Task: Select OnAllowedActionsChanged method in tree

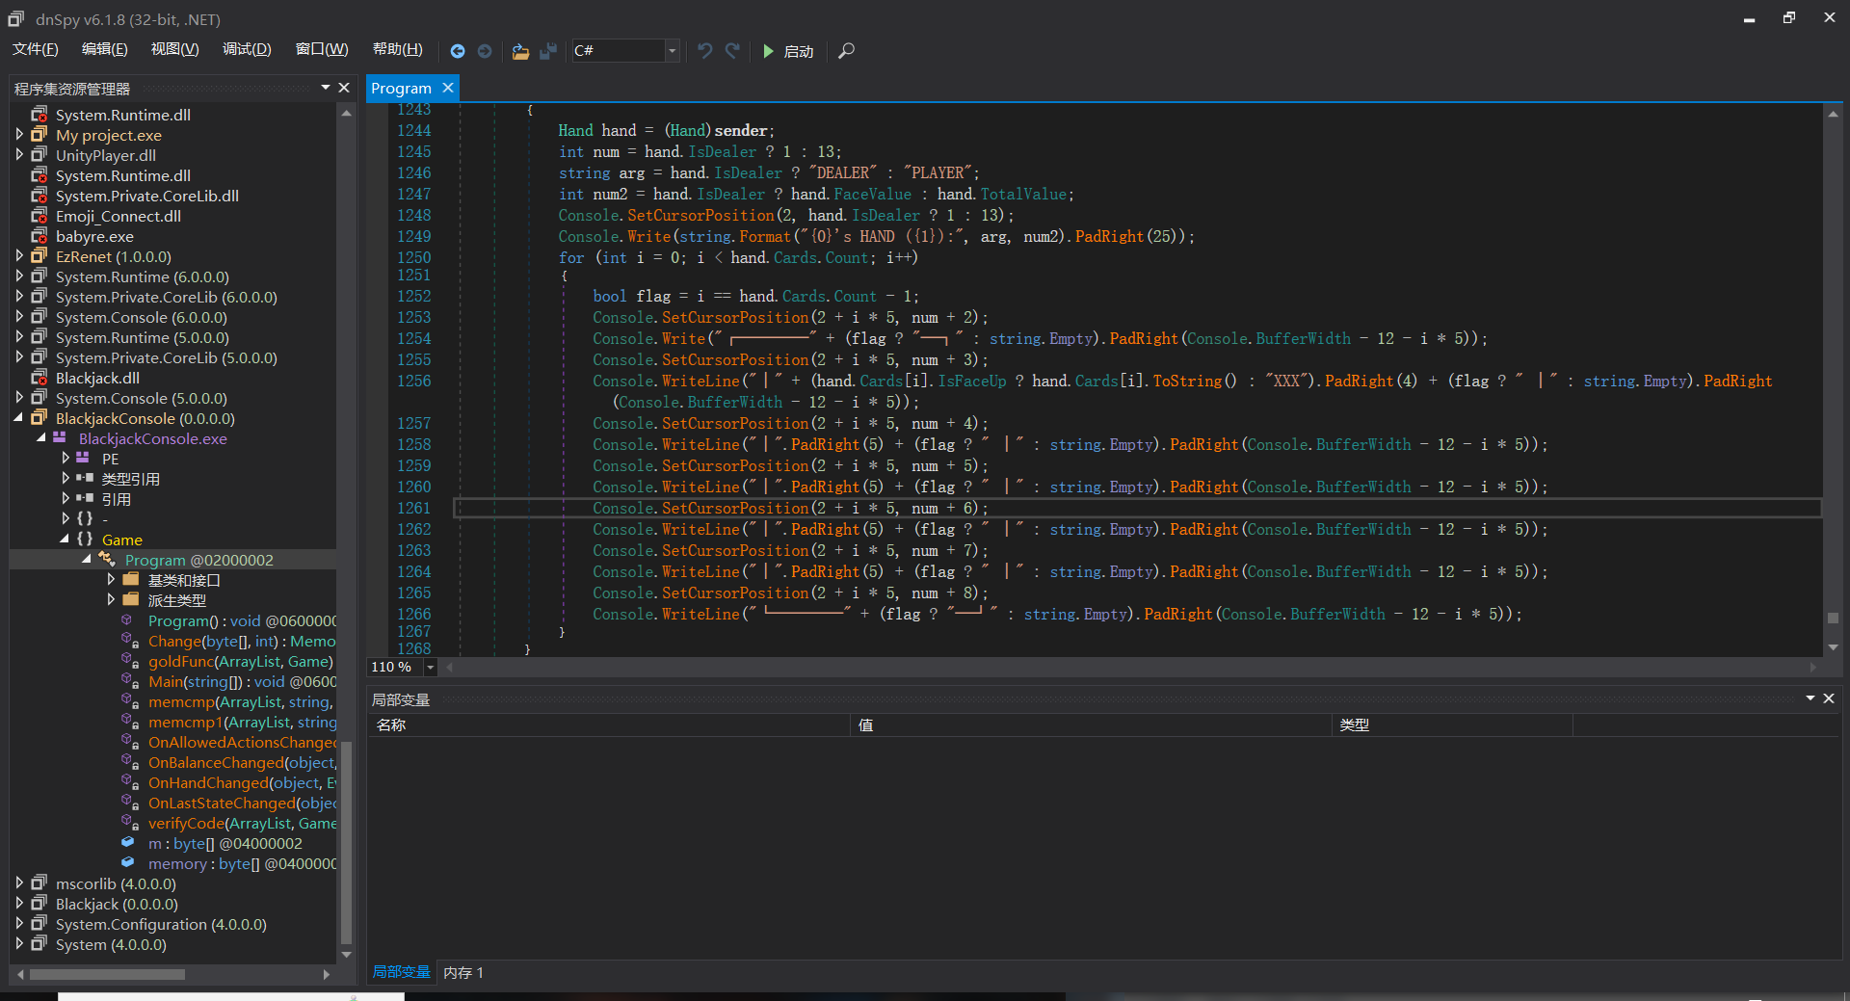Action: click(242, 742)
